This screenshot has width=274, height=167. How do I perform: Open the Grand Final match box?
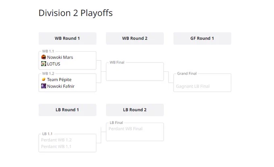[202, 83]
